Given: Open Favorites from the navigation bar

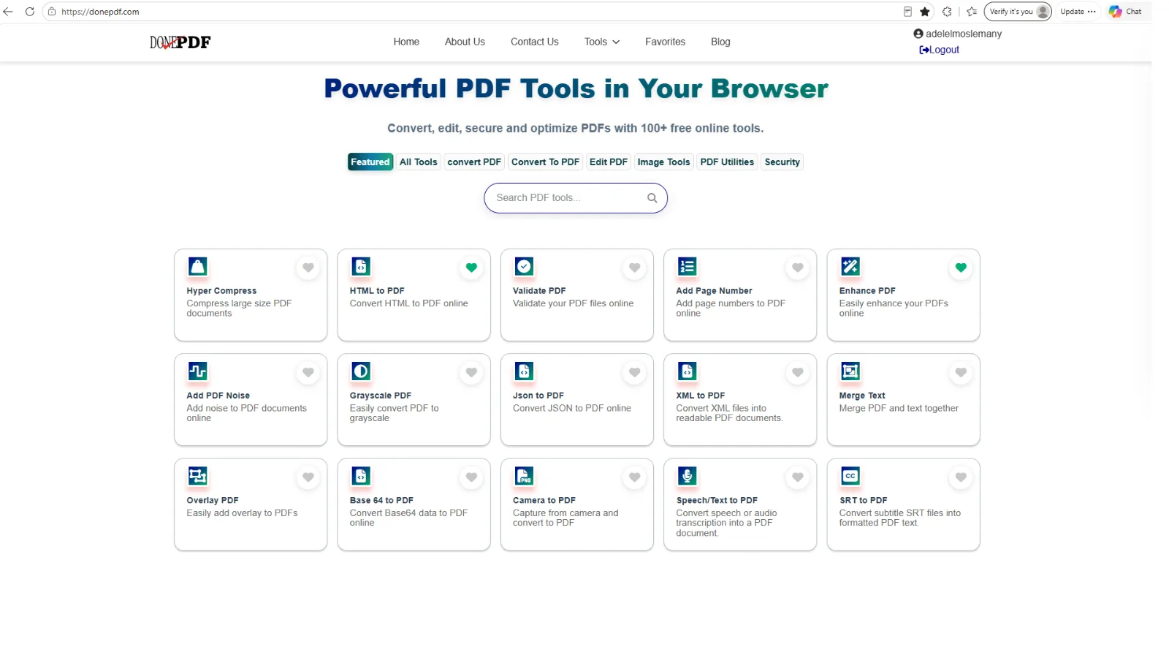Looking at the screenshot, I should point(665,42).
